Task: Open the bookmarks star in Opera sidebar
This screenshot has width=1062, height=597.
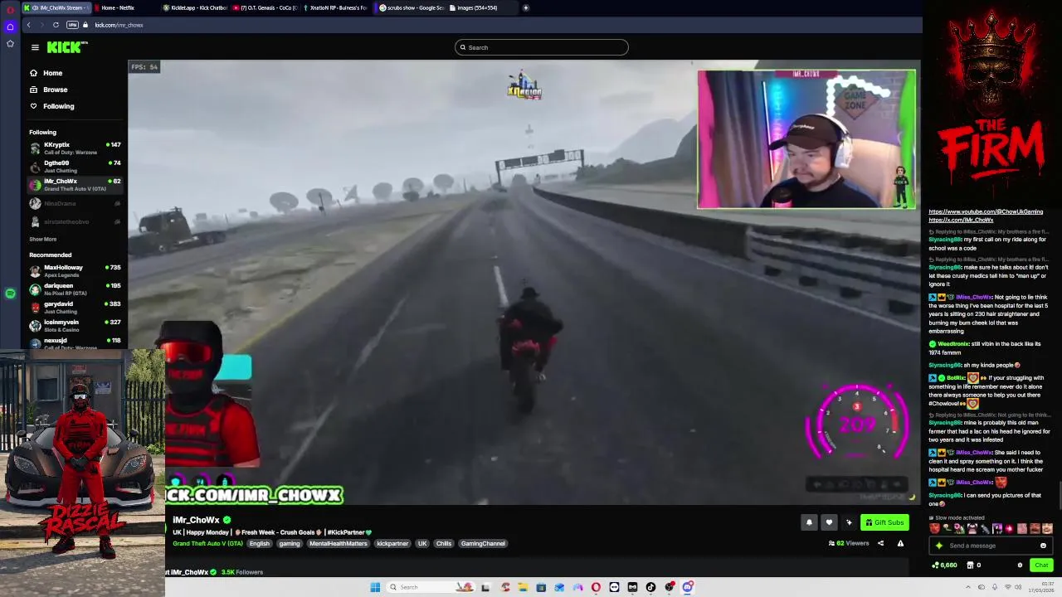Action: tap(10, 43)
